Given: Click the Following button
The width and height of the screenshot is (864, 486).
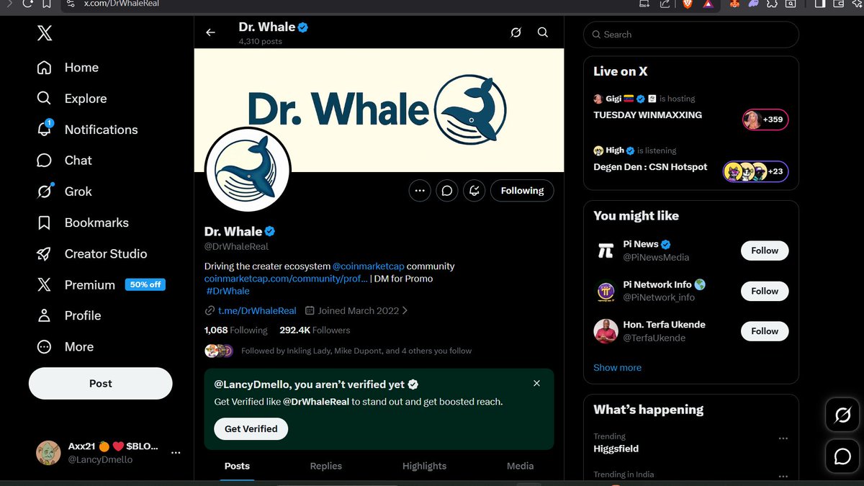Looking at the screenshot, I should point(522,191).
